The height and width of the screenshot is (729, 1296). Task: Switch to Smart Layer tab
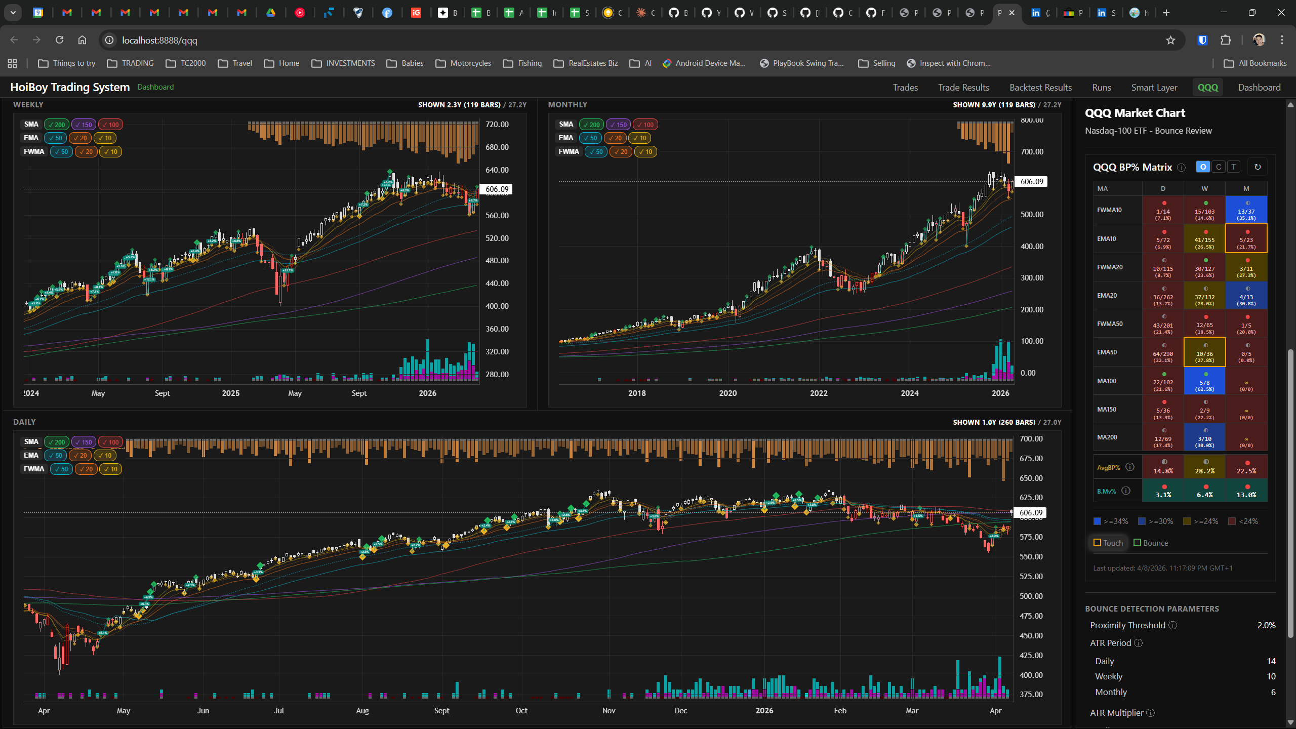click(1154, 88)
